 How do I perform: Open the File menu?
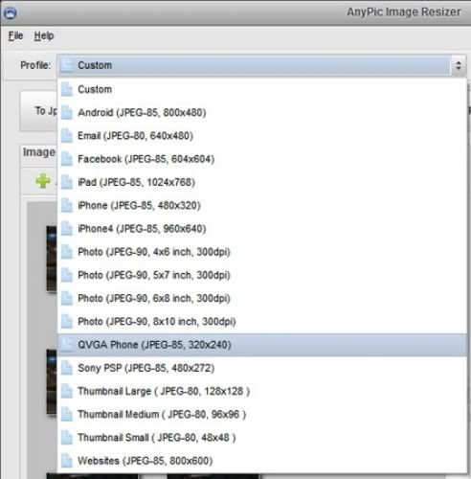point(15,35)
